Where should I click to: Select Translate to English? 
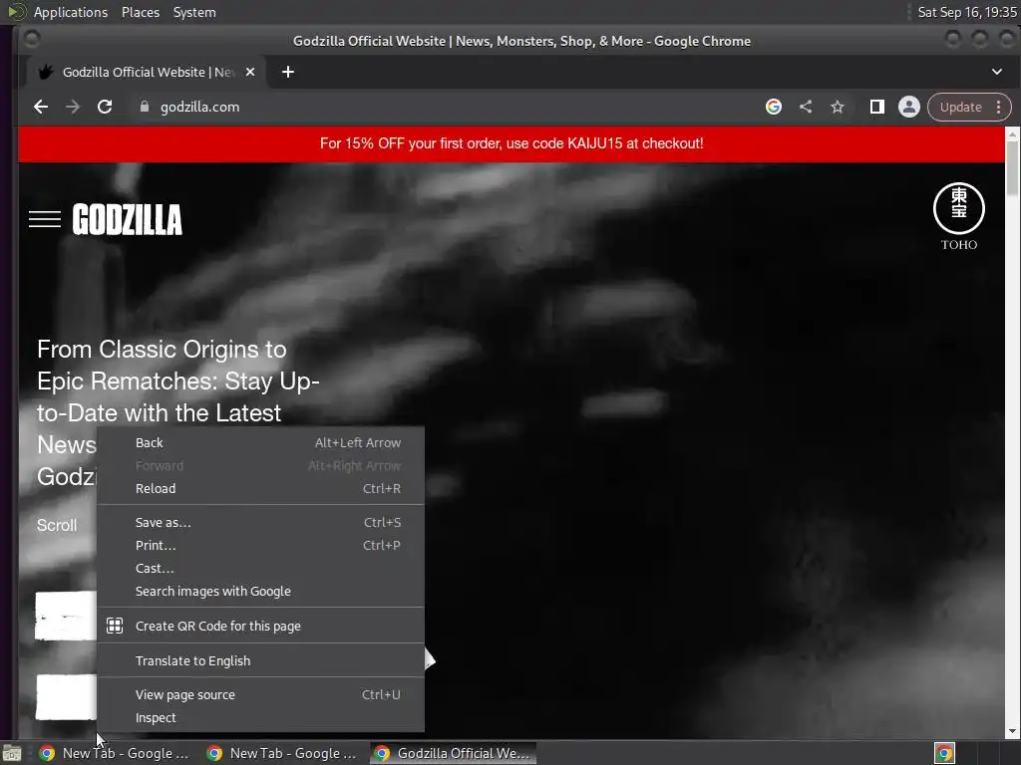pos(260,661)
